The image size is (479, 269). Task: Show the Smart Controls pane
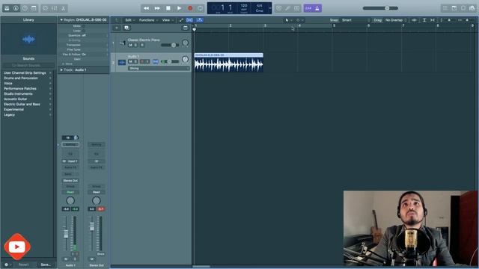45,8
